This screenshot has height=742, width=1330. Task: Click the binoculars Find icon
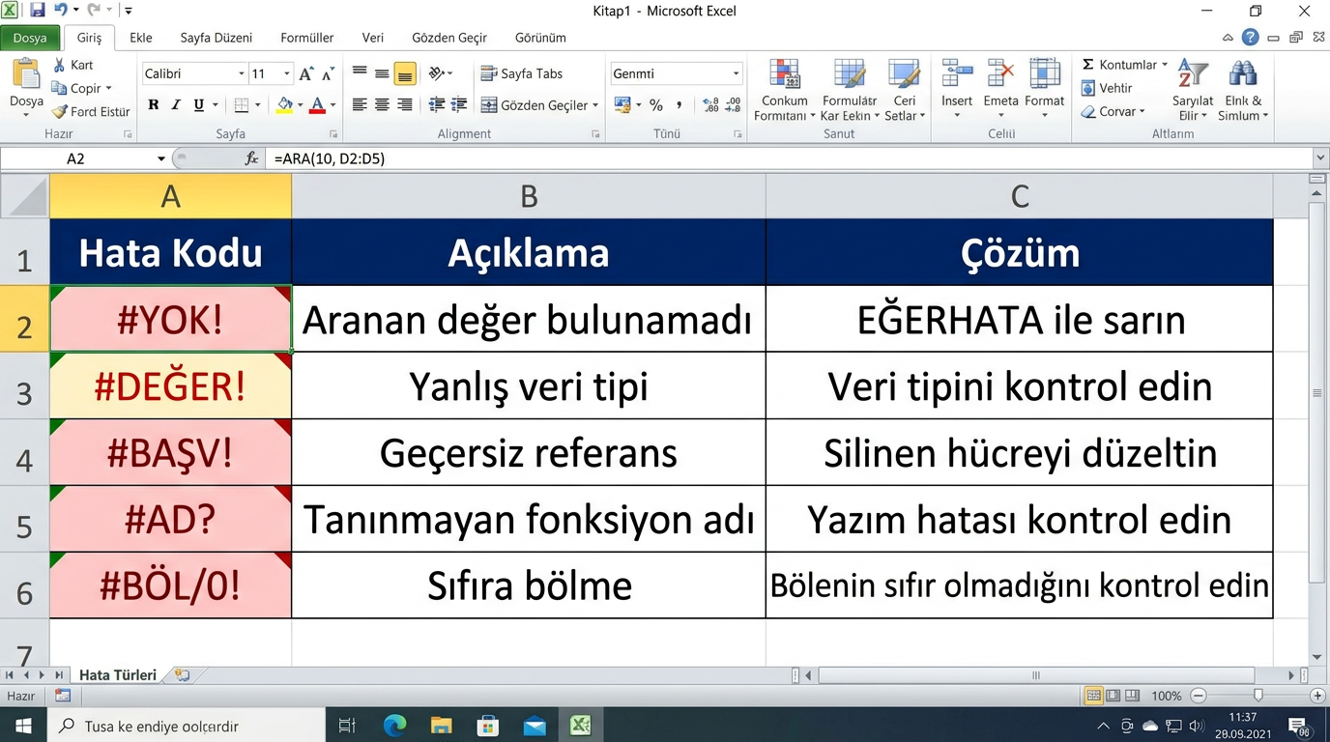point(1242,74)
